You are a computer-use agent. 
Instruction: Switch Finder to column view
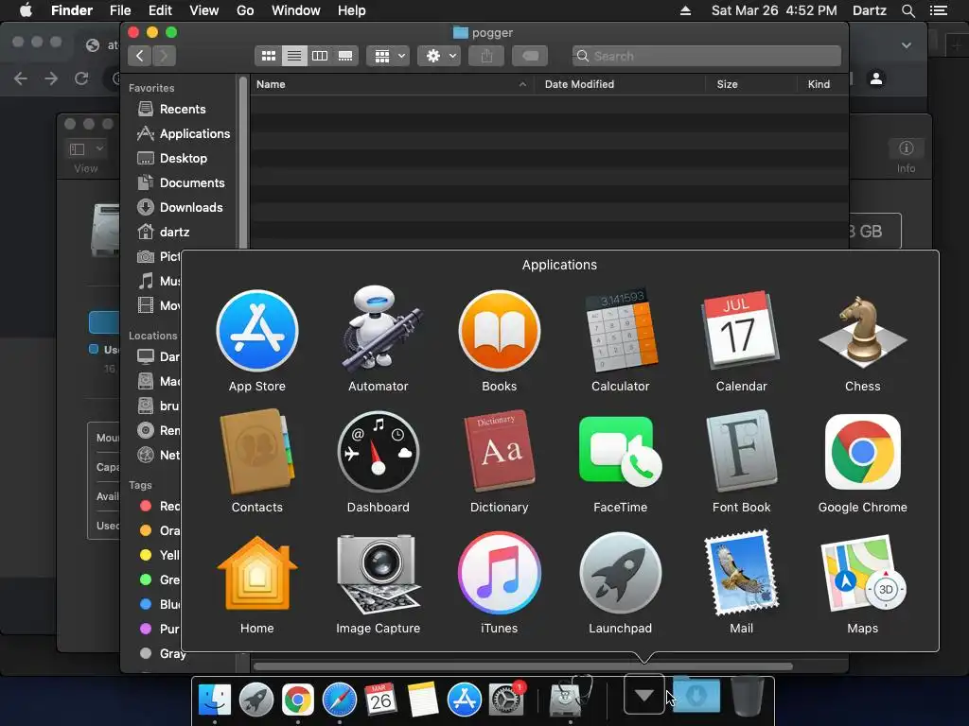click(320, 56)
